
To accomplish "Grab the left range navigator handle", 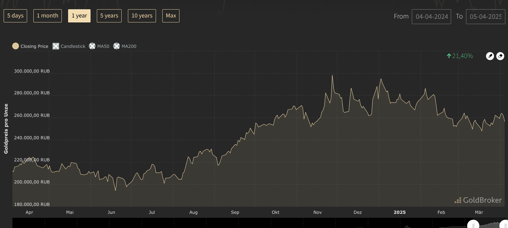I will click(473, 225).
